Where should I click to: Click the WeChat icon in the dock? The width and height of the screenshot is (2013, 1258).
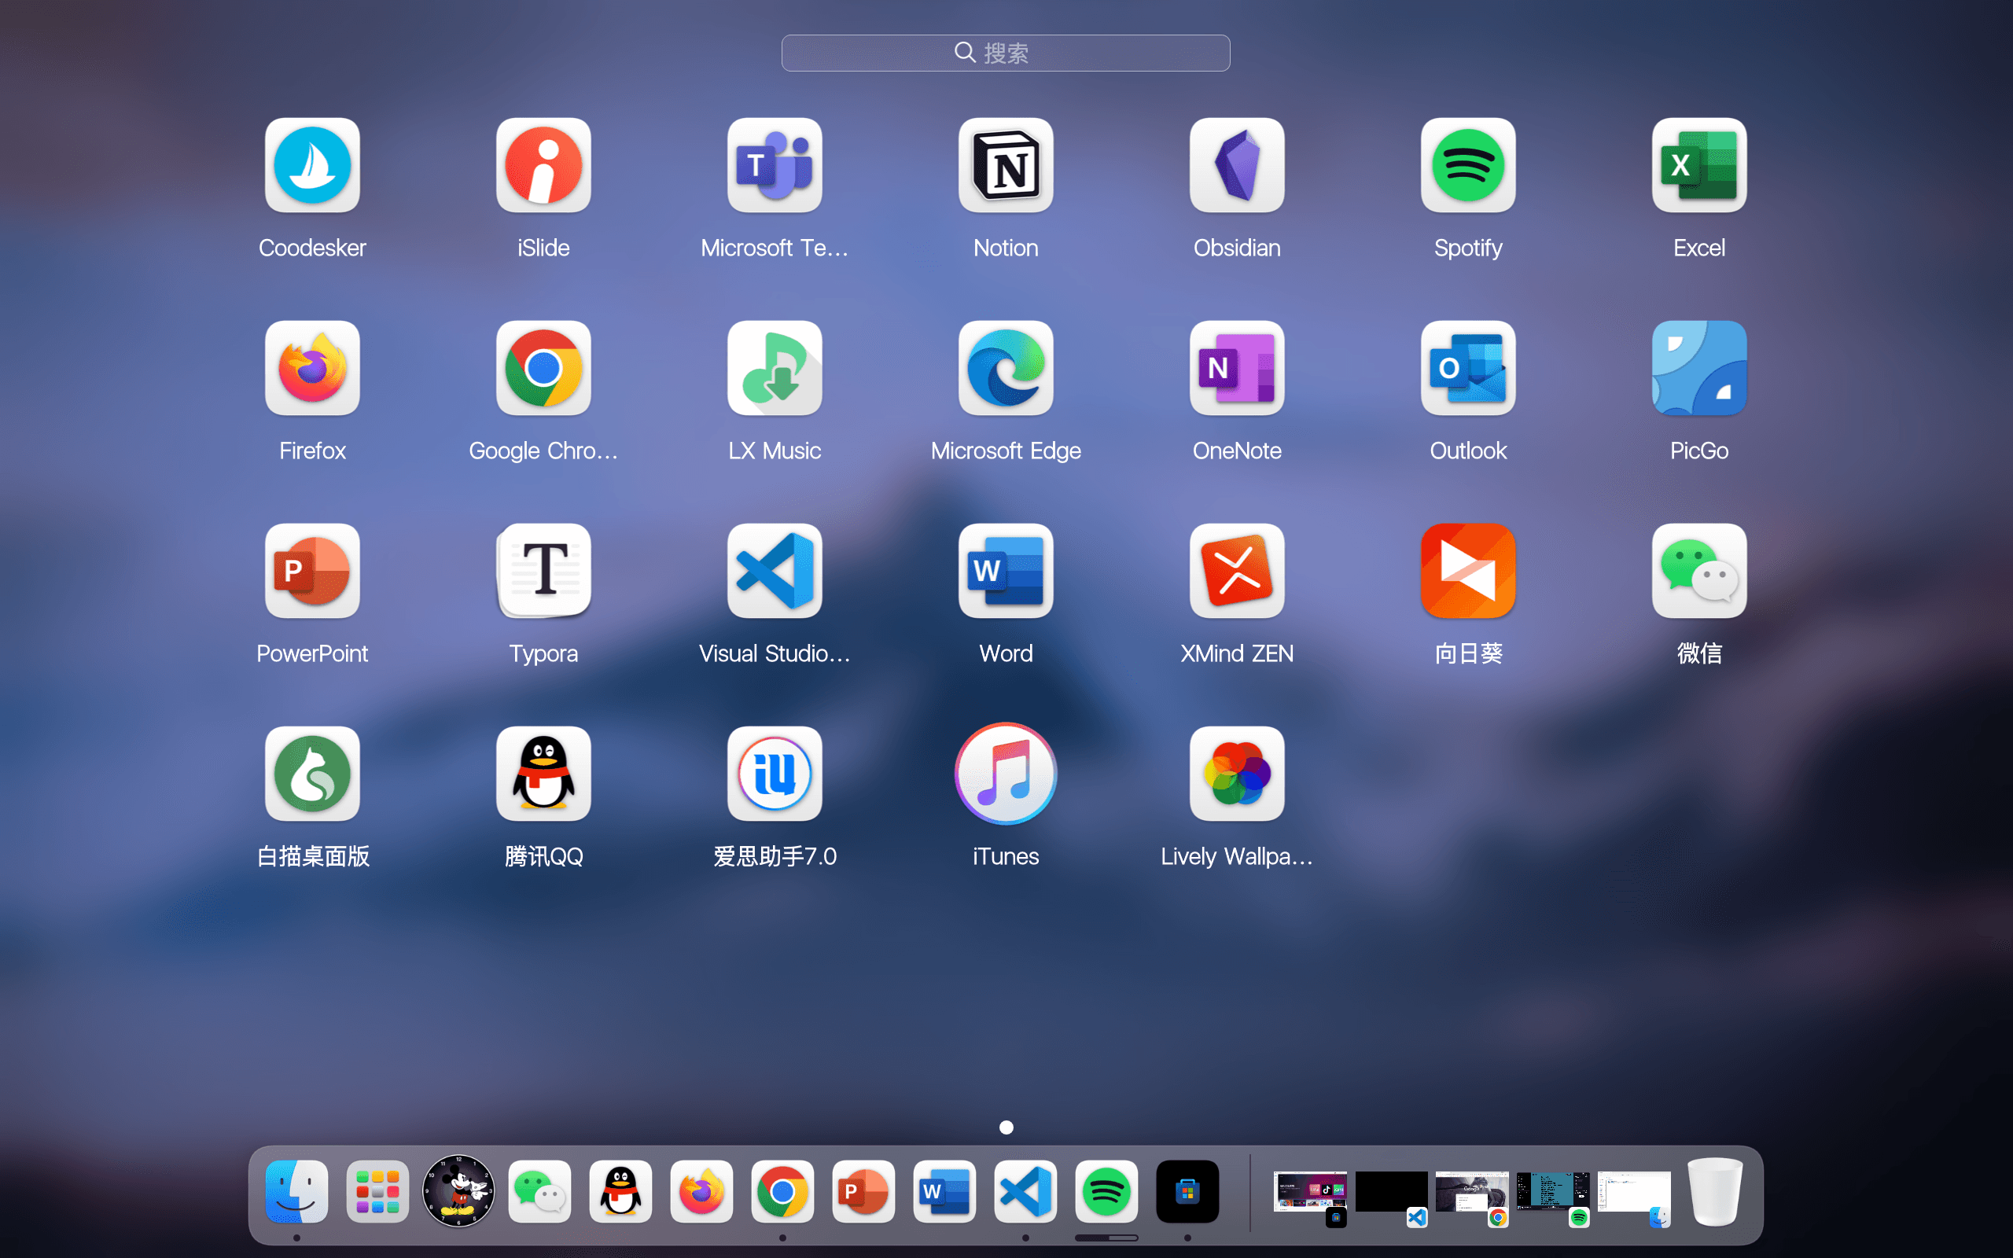(x=539, y=1191)
